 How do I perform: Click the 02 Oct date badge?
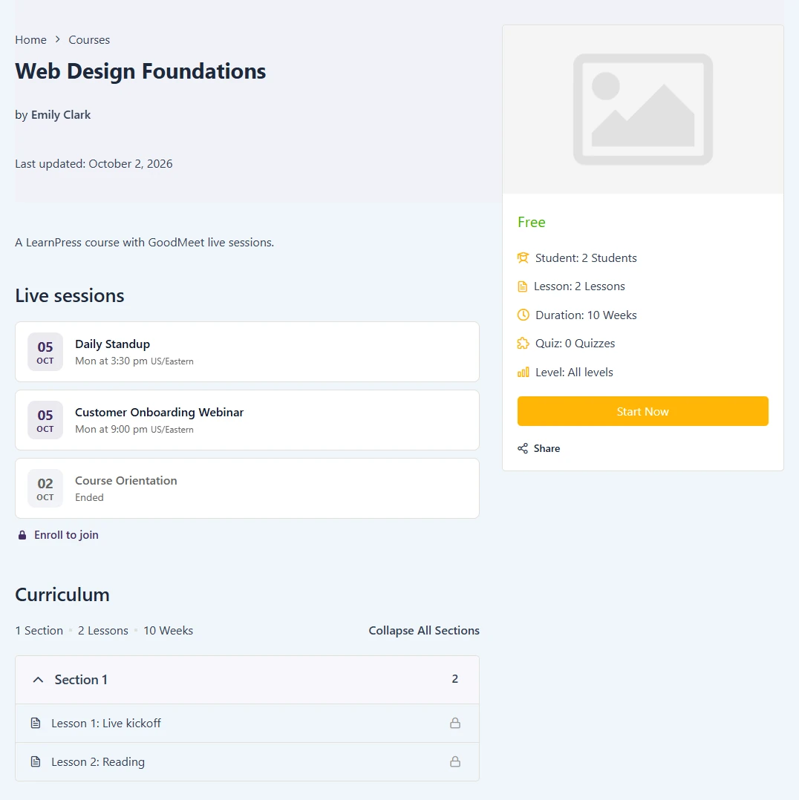click(x=45, y=488)
